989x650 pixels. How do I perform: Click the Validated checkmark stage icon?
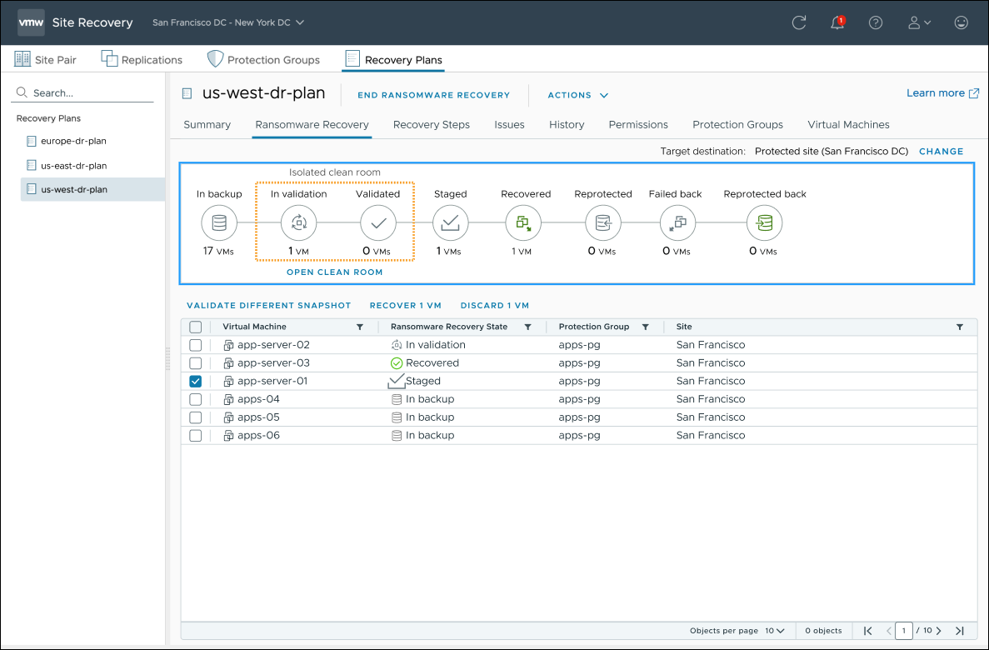point(377,222)
